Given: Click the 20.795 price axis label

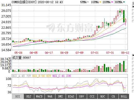Looking at the screenshot, I should click(x=6, y=33).
